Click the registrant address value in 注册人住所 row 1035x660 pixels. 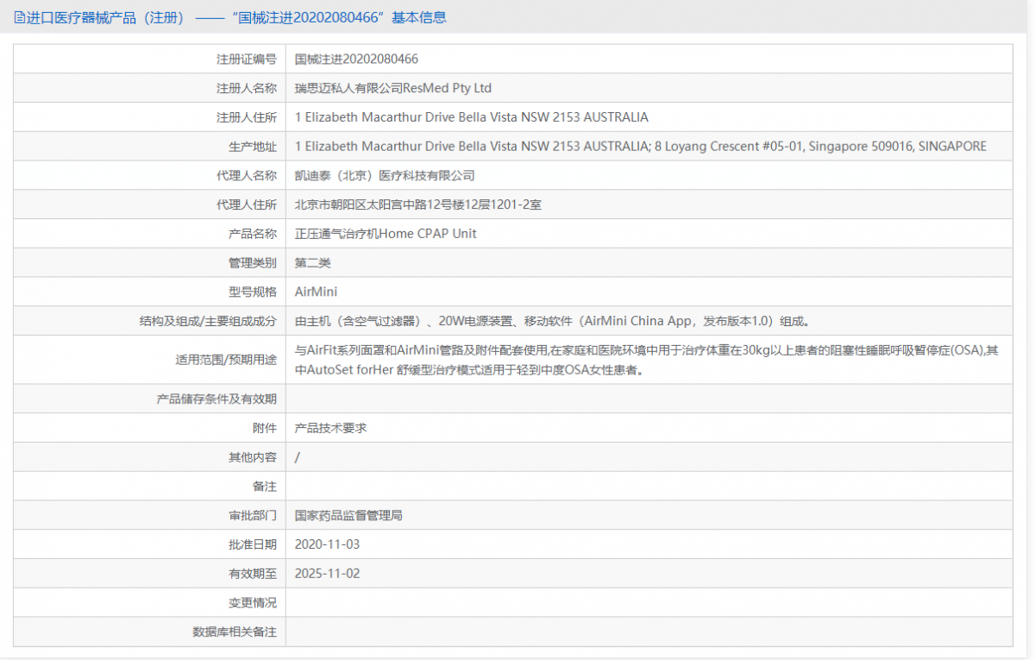[471, 117]
